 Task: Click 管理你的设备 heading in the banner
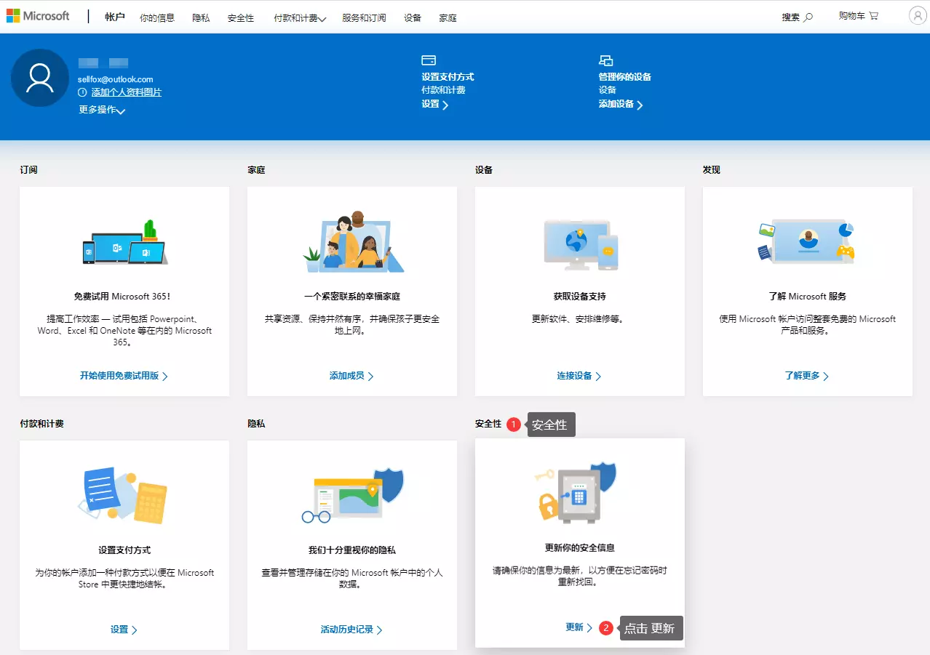624,76
